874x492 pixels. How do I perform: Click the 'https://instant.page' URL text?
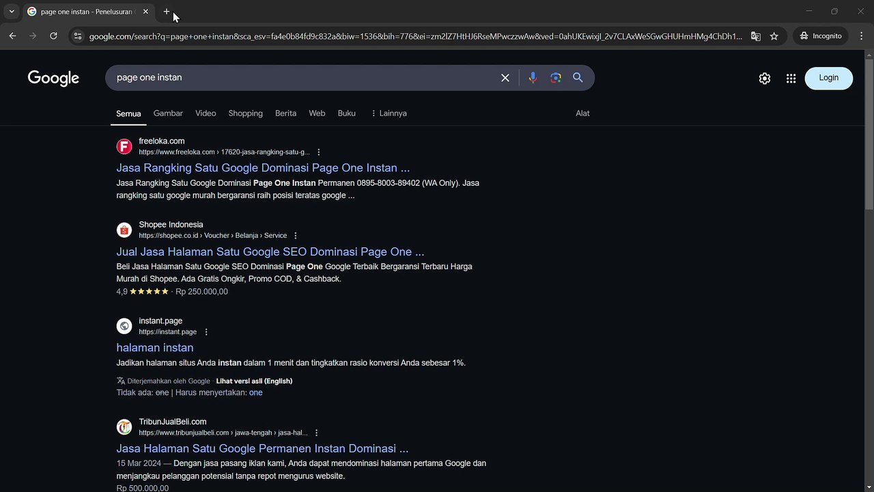tap(167, 332)
